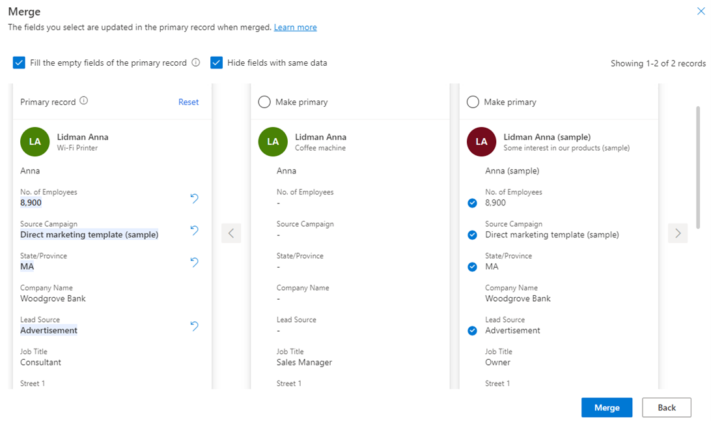Toggle Hide fields with same data checkbox
711x421 pixels.
tap(216, 63)
